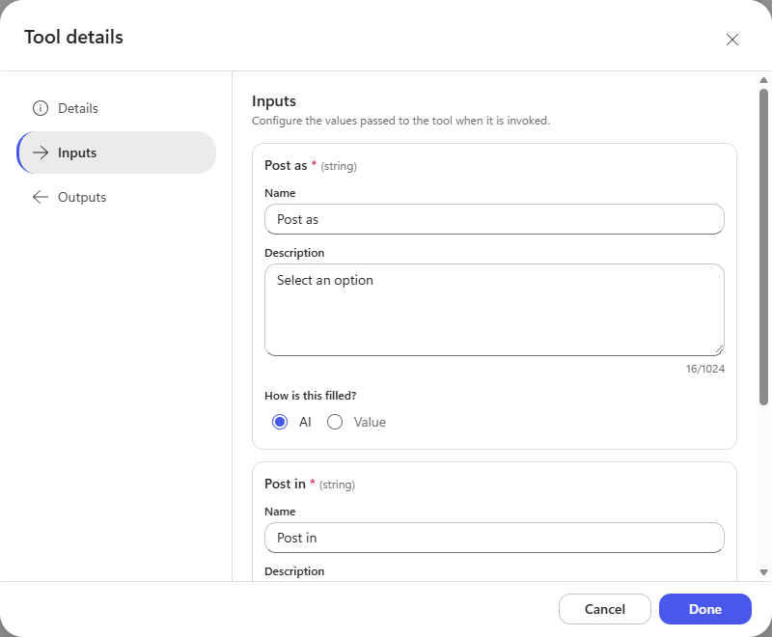This screenshot has height=637, width=772.
Task: Click the 'How is this filled?' label
Action: (x=310, y=396)
